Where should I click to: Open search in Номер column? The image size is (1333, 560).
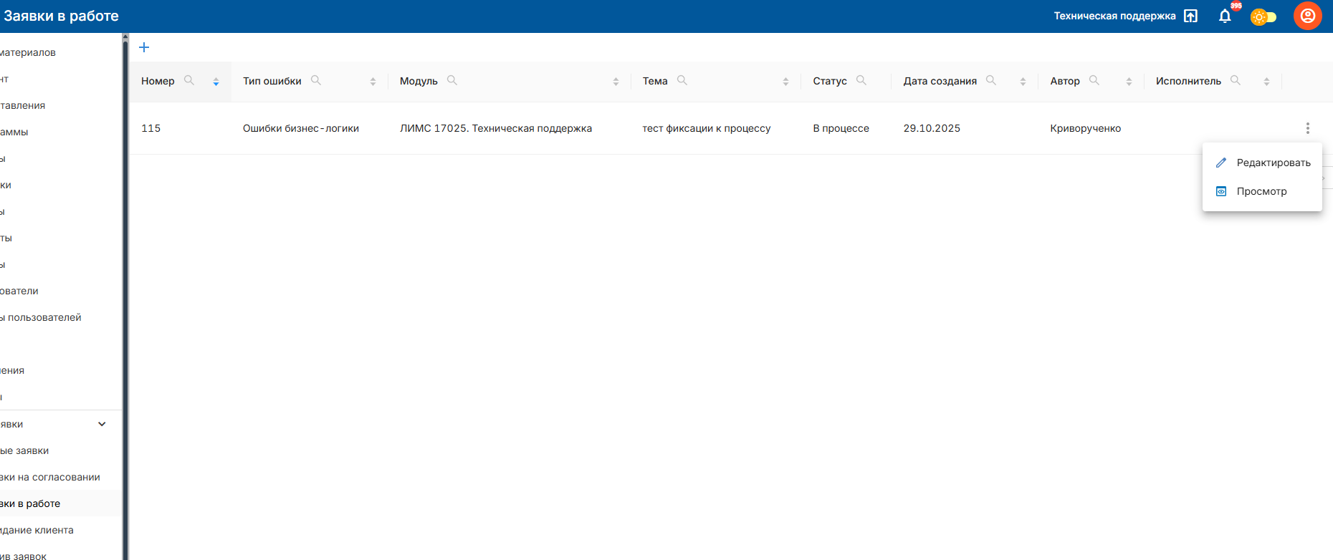(x=189, y=80)
